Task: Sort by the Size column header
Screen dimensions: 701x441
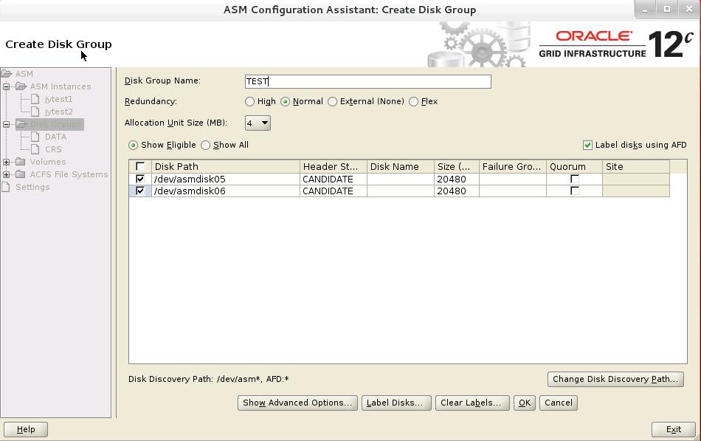Action: point(457,166)
